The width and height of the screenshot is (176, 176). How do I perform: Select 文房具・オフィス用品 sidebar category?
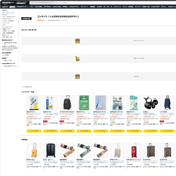tap(9, 31)
